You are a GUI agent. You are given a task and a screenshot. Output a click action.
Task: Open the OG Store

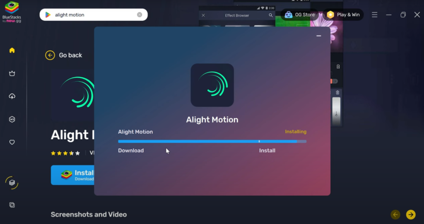(300, 14)
